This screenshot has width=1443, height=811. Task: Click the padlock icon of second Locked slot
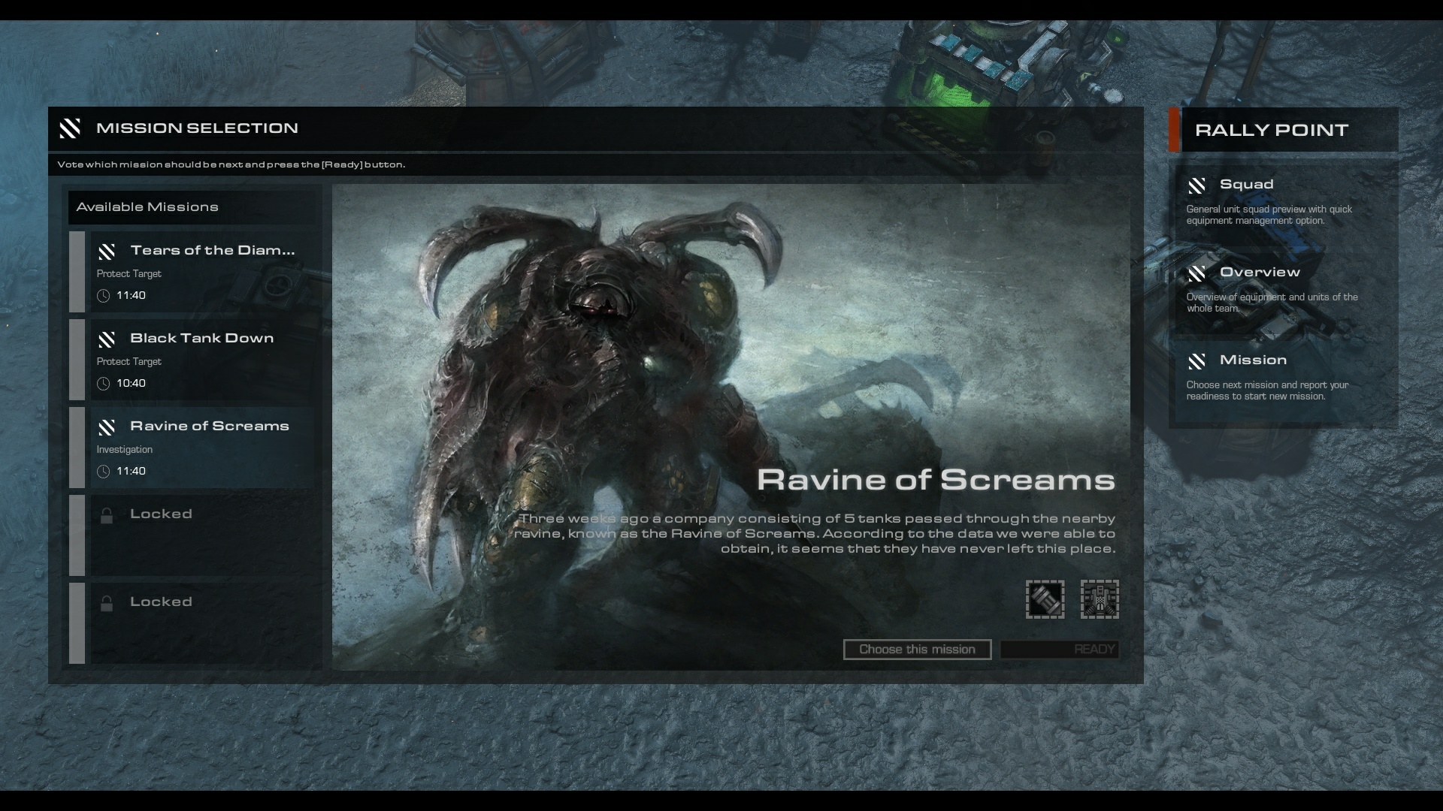coord(107,603)
